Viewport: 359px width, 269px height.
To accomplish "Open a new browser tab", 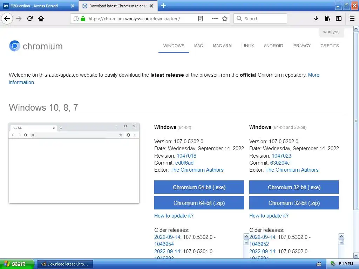I will 163,6.
